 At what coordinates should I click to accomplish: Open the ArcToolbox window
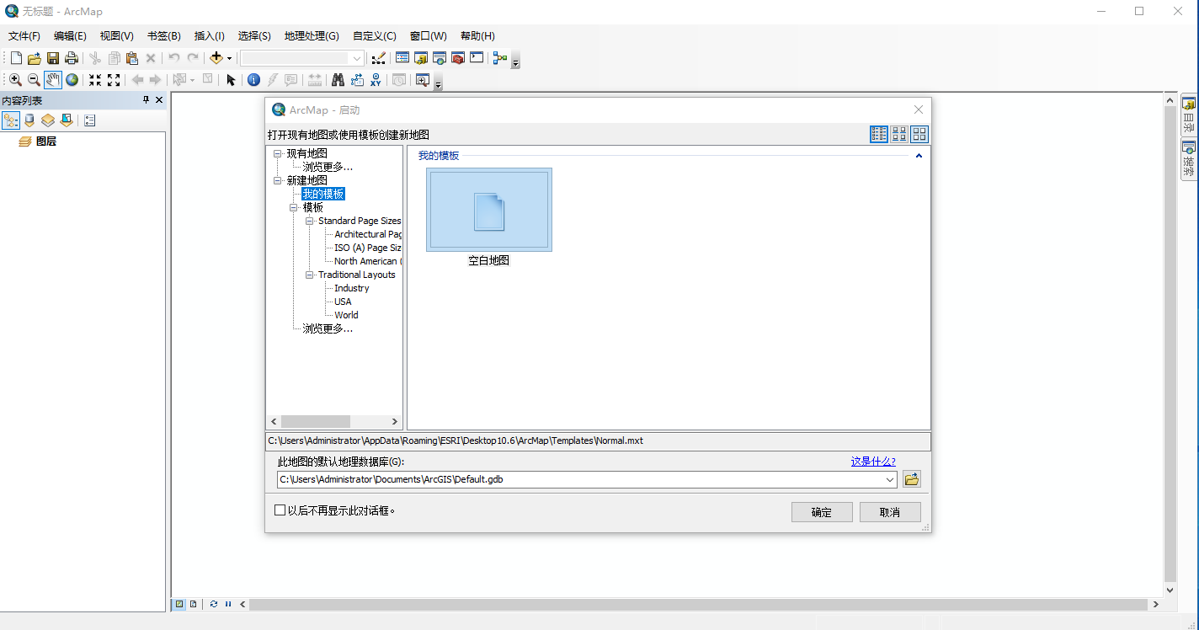pyautogui.click(x=457, y=57)
